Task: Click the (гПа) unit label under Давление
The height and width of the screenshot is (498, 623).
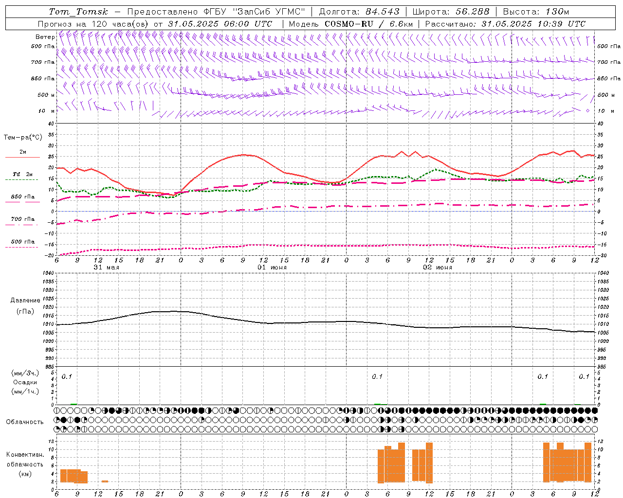Action: coord(25,311)
